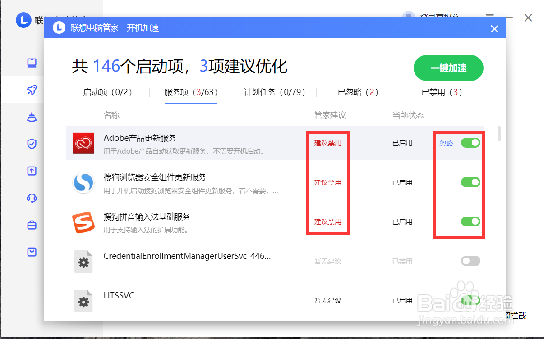Image resolution: width=544 pixels, height=339 pixels.
Task: Click the 一键加速 button
Action: (448, 68)
